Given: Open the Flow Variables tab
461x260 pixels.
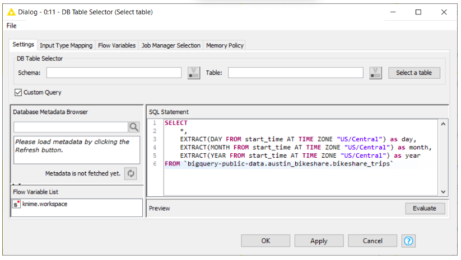Looking at the screenshot, I should 117,45.
